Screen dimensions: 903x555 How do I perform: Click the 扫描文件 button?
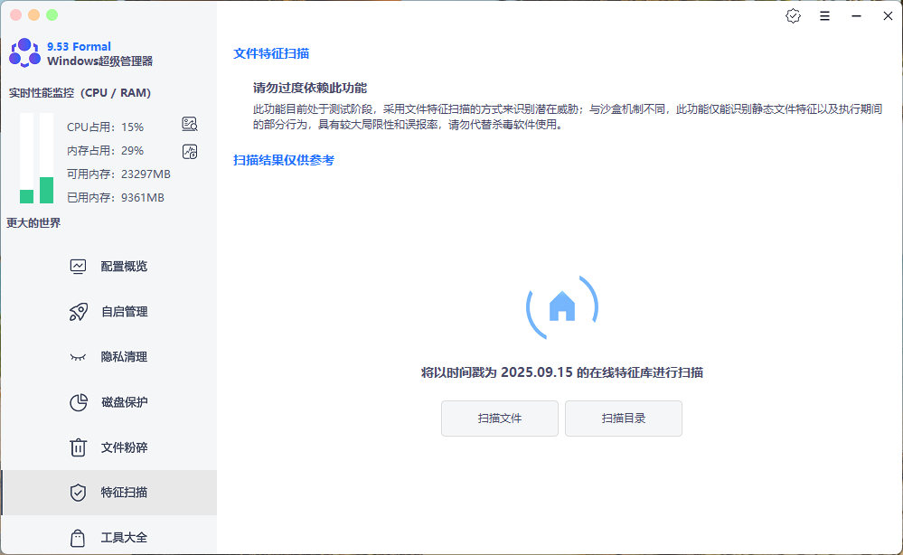coord(499,419)
